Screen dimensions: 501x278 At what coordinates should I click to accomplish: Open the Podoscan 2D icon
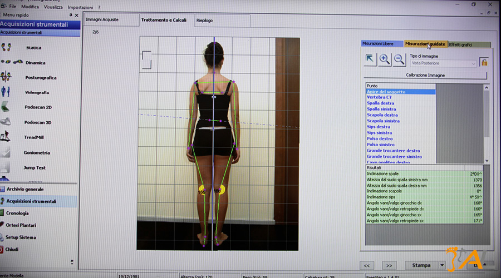pyautogui.click(x=6, y=107)
